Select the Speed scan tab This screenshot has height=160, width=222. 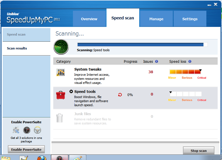click(x=123, y=18)
